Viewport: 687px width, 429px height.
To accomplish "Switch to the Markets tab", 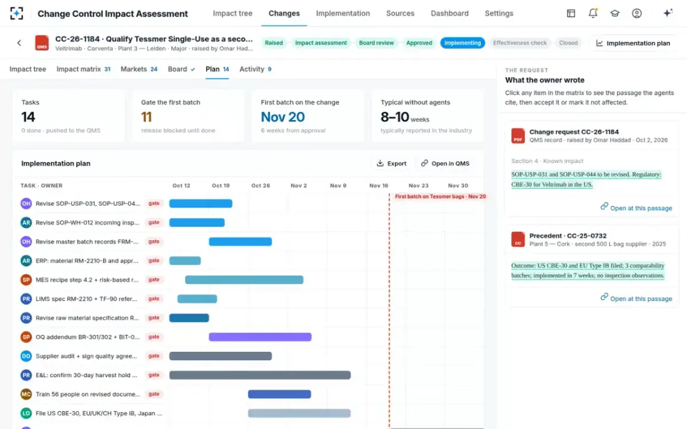I will tap(139, 69).
